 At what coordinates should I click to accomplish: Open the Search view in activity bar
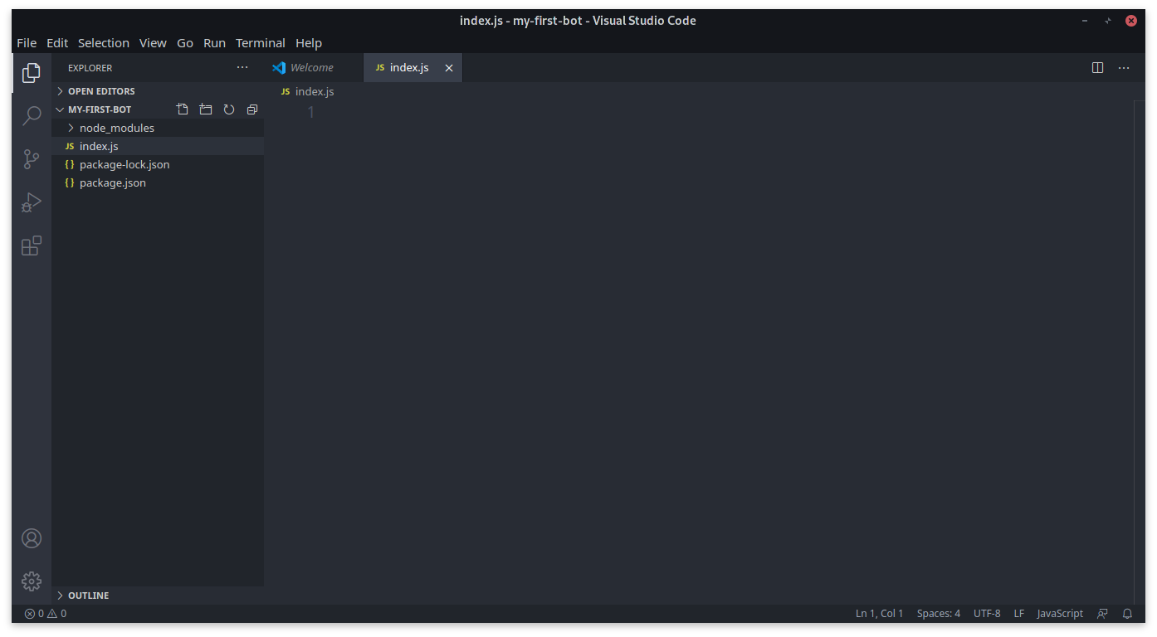[32, 115]
